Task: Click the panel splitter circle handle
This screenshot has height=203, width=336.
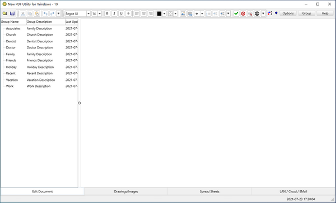Action: (x=80, y=103)
